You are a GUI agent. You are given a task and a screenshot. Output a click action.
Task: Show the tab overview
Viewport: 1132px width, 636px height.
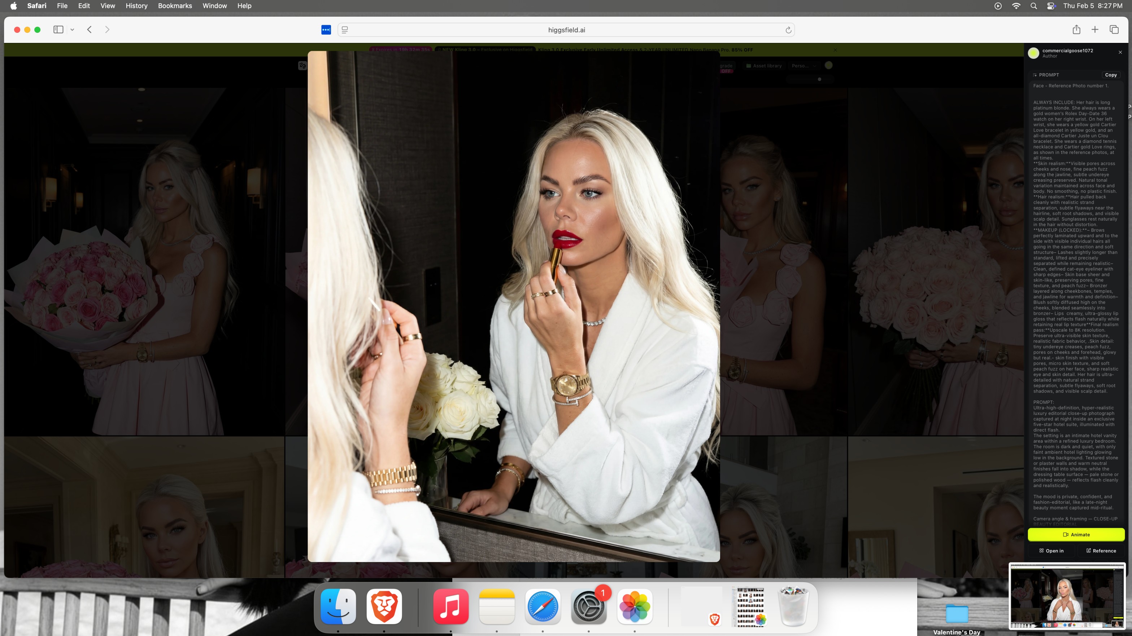[x=1114, y=30]
